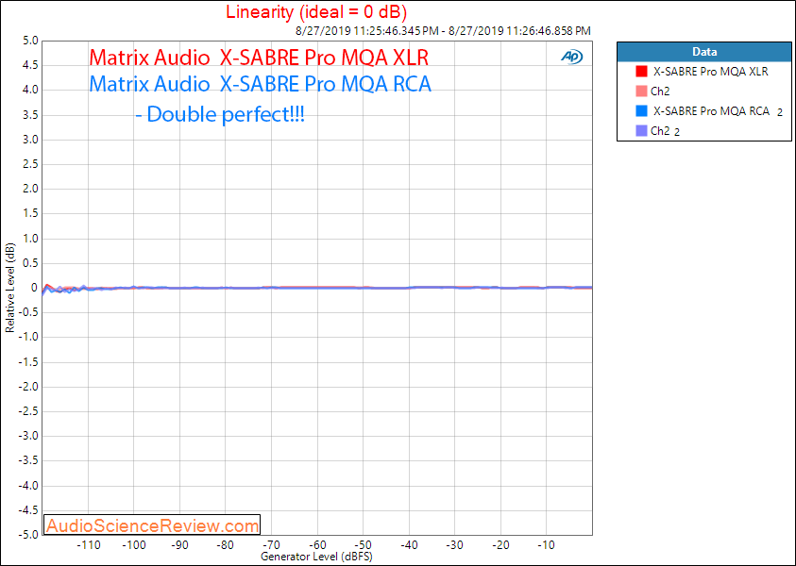Click the -110 tick on the horizontal axis
The width and height of the screenshot is (796, 566).
[x=89, y=545]
